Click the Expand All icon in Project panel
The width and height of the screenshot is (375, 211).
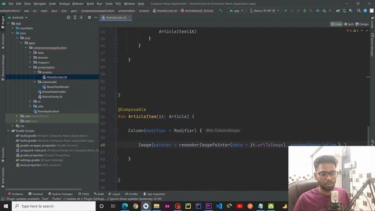click(x=75, y=18)
